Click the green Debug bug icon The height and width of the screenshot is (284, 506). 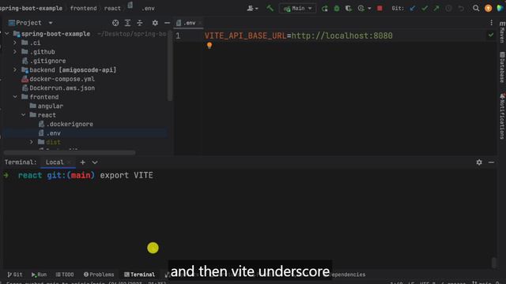click(337, 9)
